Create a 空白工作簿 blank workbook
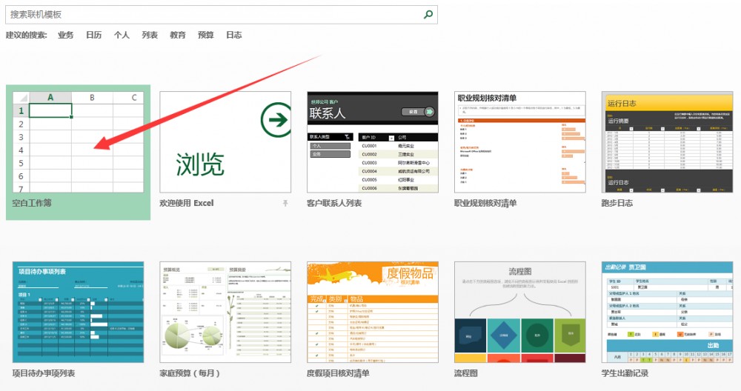Image resolution: width=741 pixels, height=391 pixels. pos(78,142)
